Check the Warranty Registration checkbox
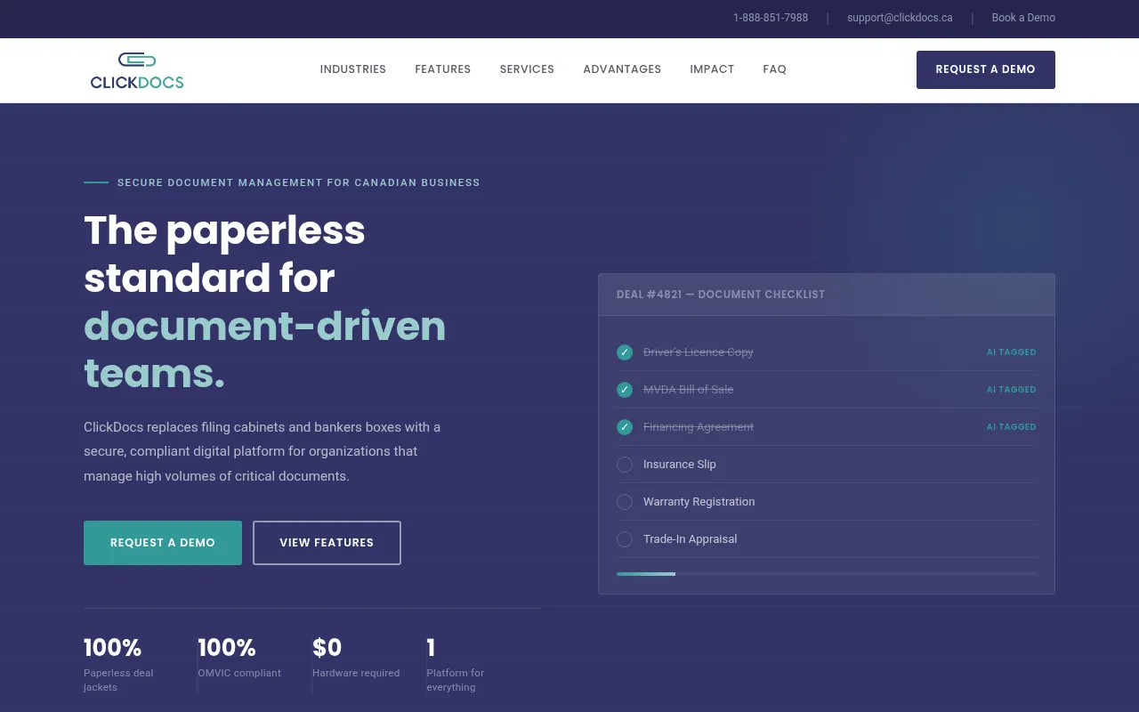 point(625,502)
